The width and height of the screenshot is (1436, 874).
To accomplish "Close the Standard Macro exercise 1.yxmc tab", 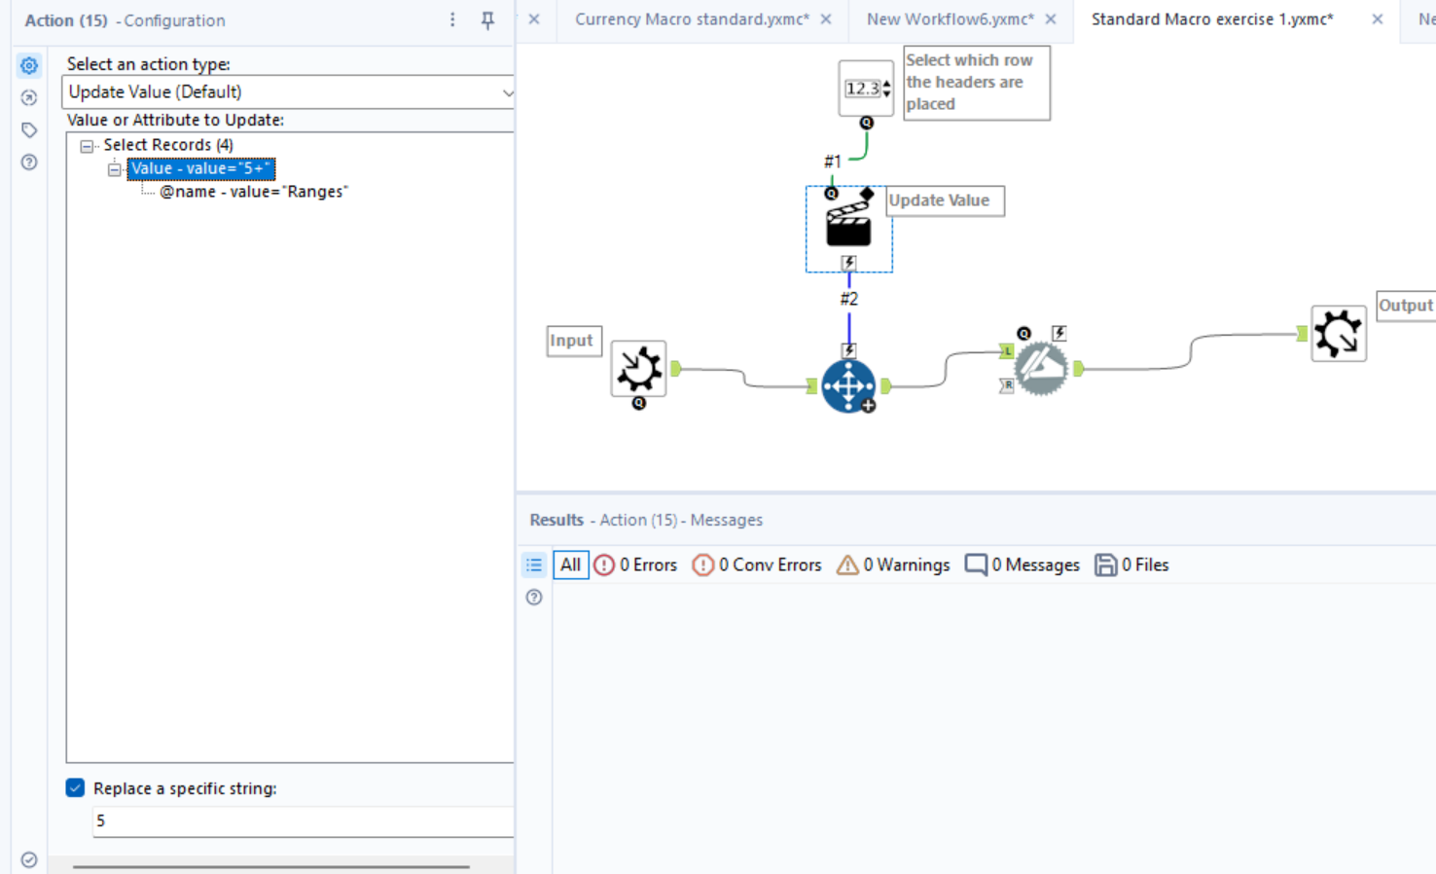I will (1378, 19).
